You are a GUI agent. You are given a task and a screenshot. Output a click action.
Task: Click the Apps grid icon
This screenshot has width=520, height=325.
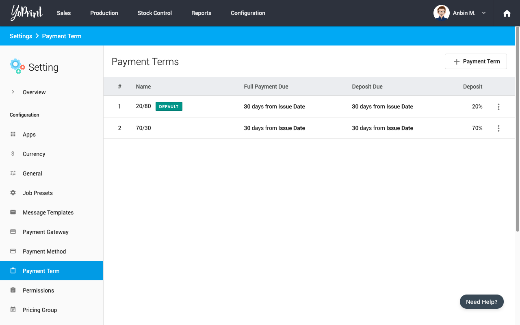click(x=13, y=134)
